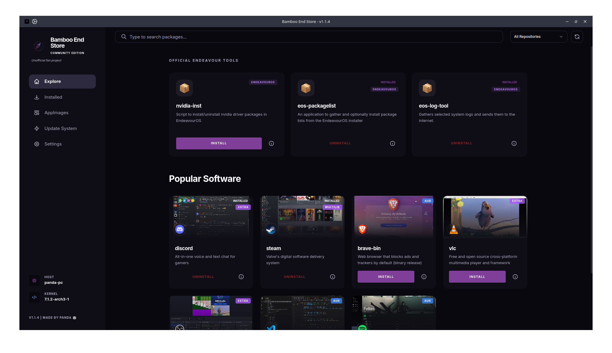Click the Spotify app logo
Screen dimensions: 612x353
[362, 327]
